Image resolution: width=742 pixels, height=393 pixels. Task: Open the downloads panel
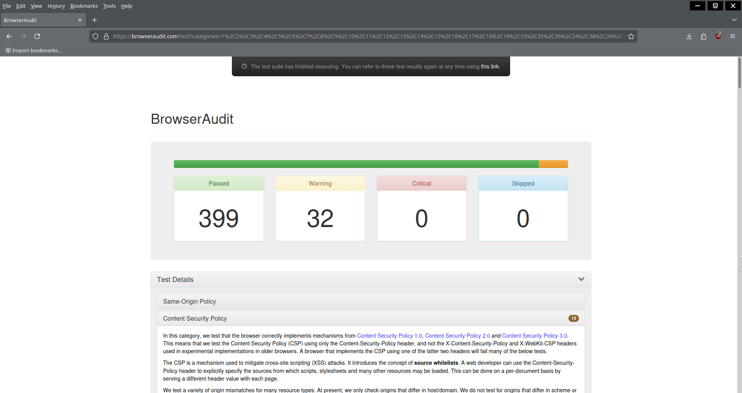point(689,36)
